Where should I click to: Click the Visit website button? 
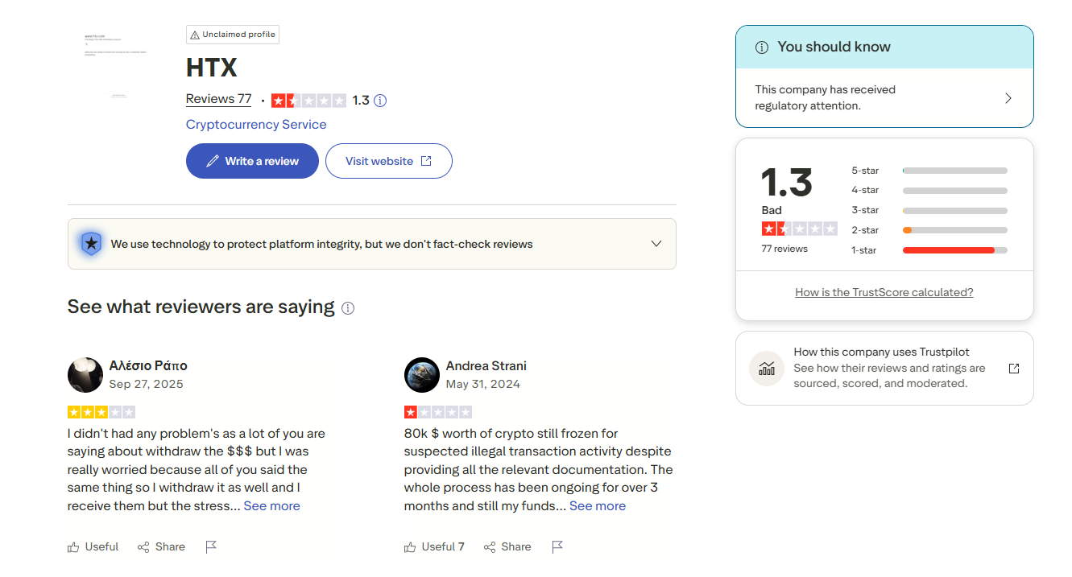point(389,161)
